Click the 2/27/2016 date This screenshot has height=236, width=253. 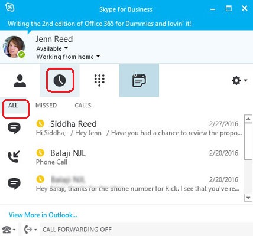[x=223, y=124]
